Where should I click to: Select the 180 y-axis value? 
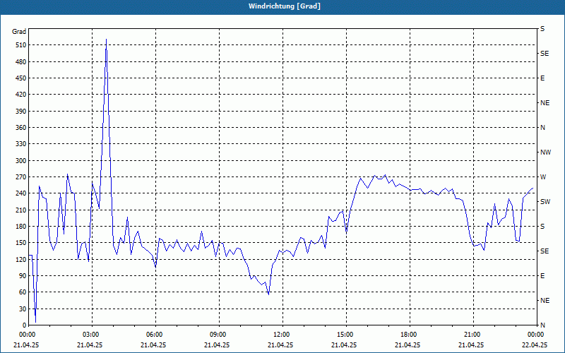[x=21, y=227]
